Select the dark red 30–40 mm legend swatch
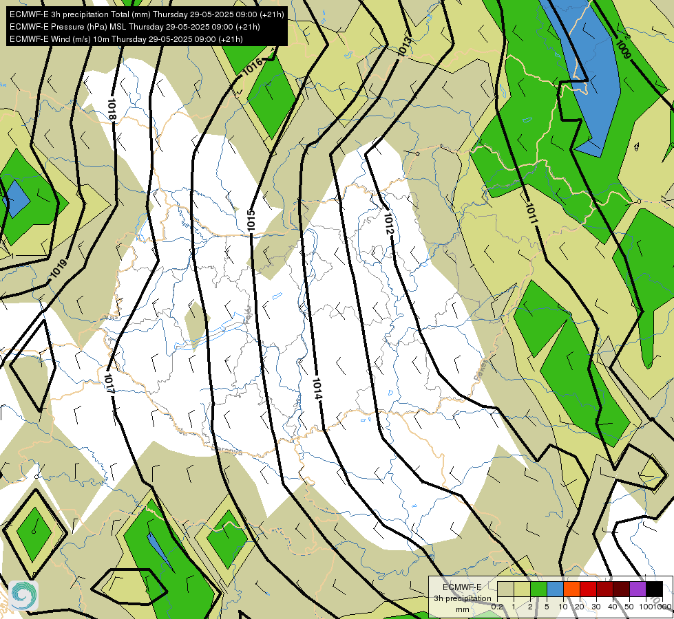Screen dimensions: 674x619 click(x=604, y=589)
